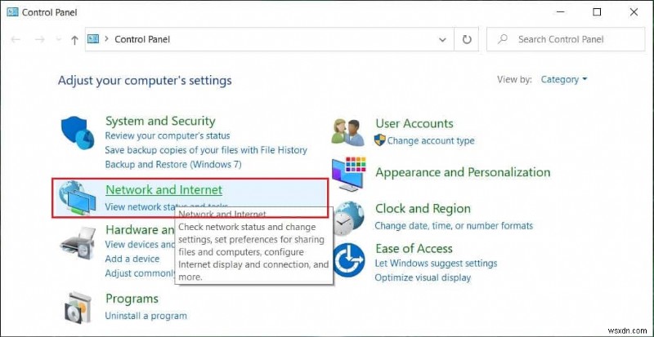Navigate up one folder level
The image size is (654, 337).
click(75, 39)
